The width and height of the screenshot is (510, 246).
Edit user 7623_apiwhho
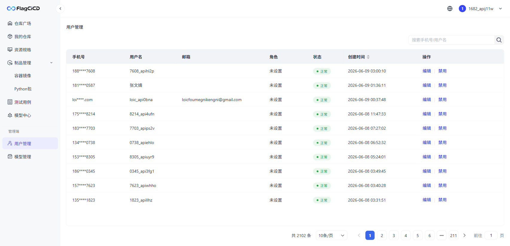coord(427,185)
